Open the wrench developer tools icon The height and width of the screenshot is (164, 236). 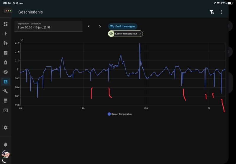[x=5, y=91]
